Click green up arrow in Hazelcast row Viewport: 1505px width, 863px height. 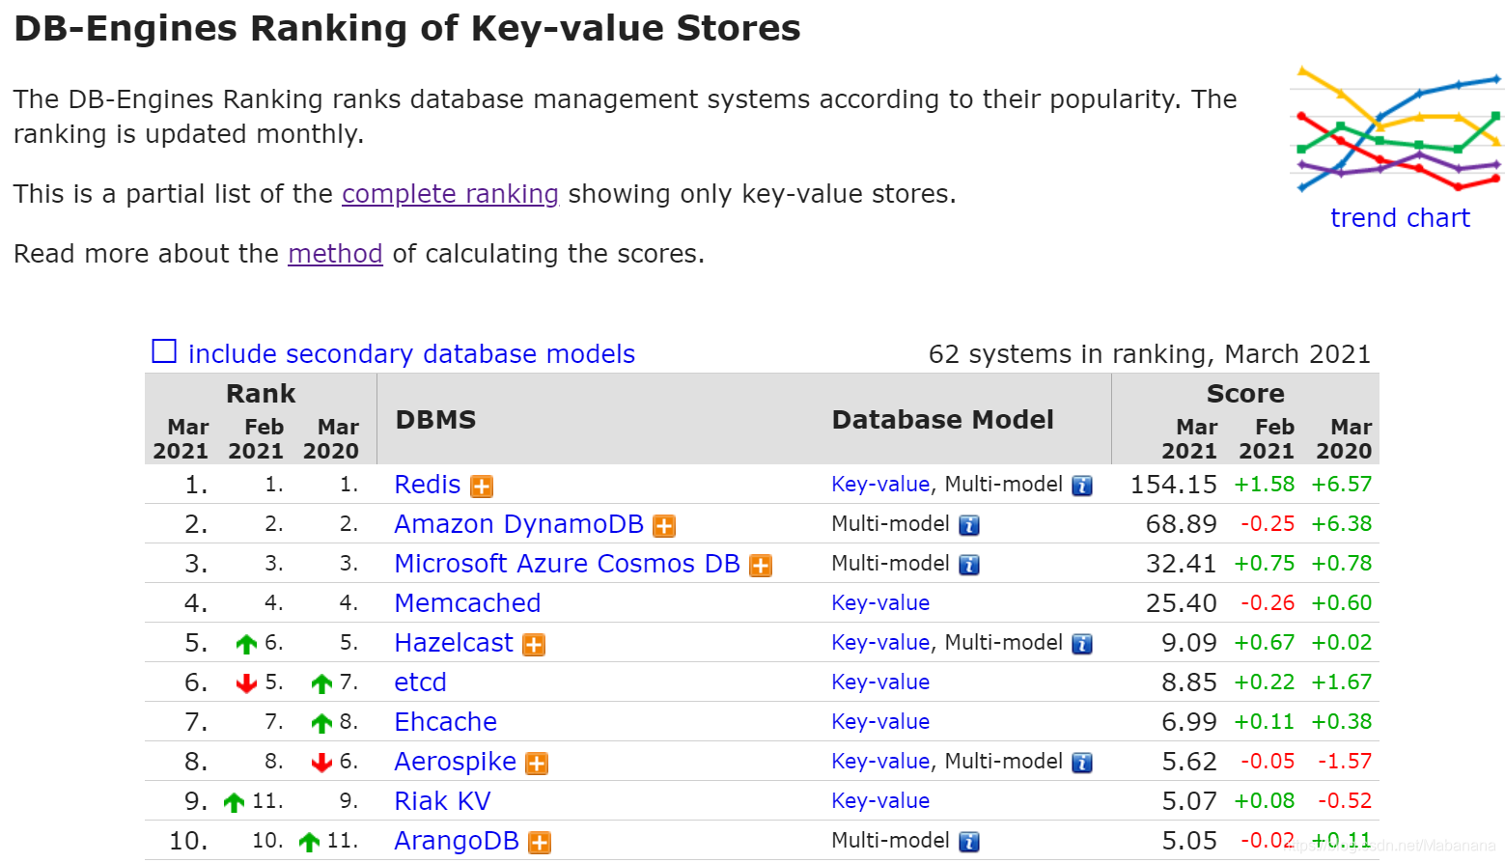[246, 644]
